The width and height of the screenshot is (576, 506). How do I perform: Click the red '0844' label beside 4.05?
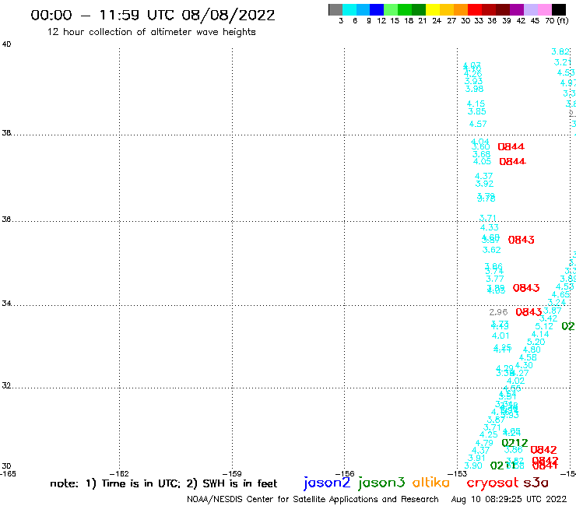512,162
